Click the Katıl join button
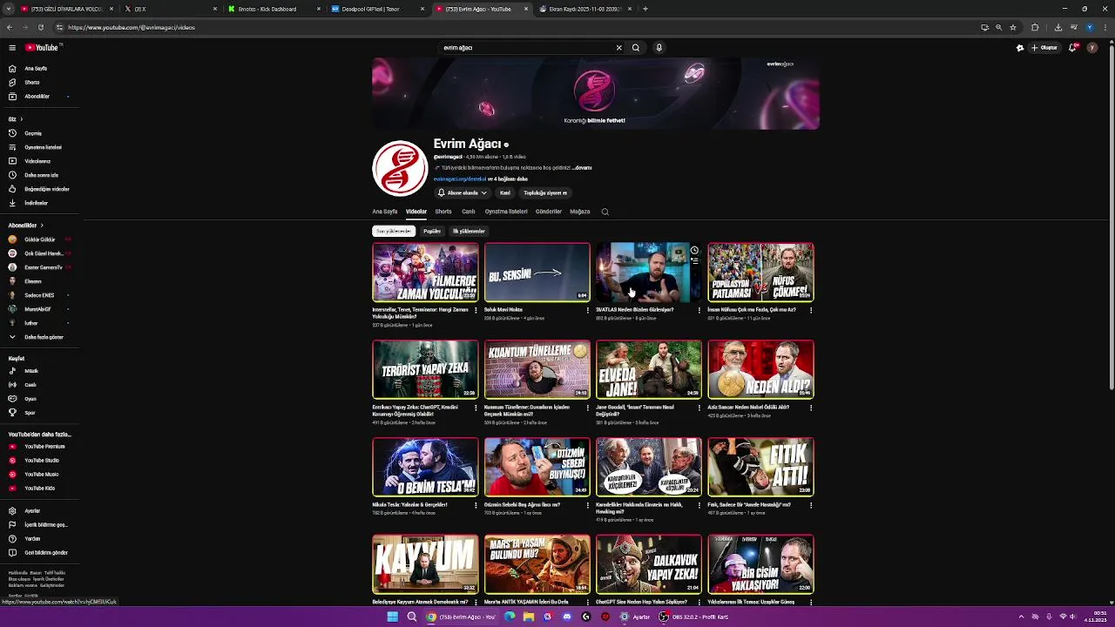The image size is (1115, 627). pos(504,192)
